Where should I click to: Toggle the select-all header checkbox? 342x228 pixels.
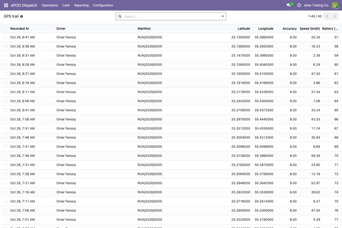5,28
